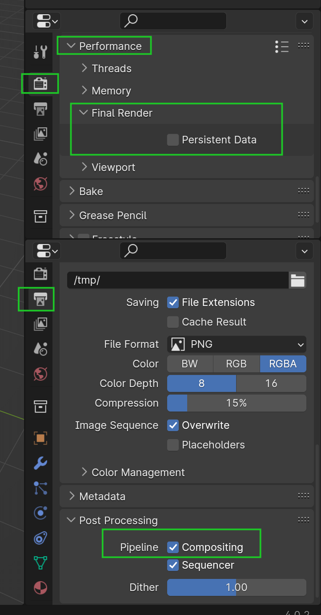Click the output path field showing /tmp/
Viewport: 321px width, 615px height.
coord(178,280)
